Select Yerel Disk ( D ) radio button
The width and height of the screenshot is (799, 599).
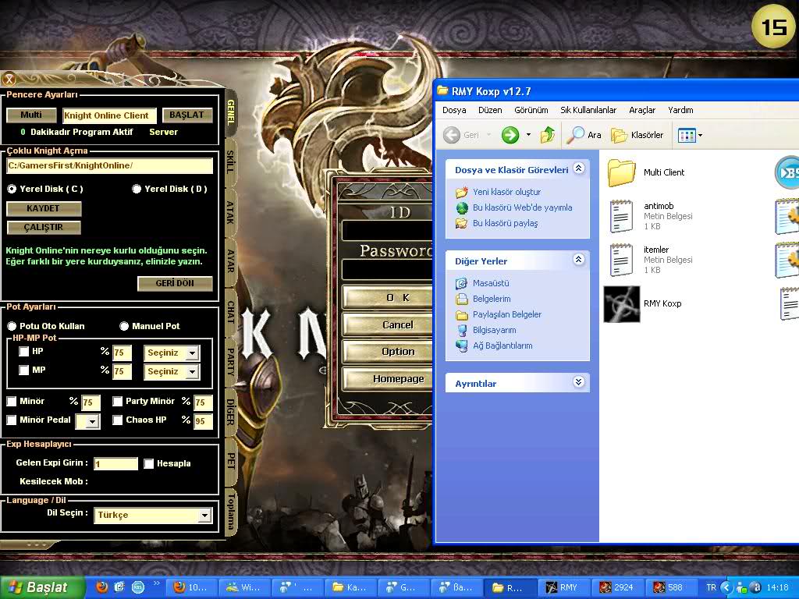137,189
